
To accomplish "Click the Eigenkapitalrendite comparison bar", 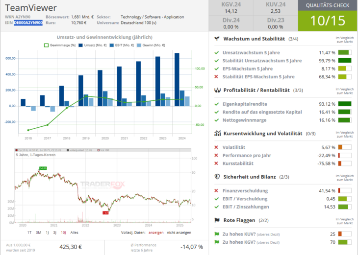I will point(345,104).
